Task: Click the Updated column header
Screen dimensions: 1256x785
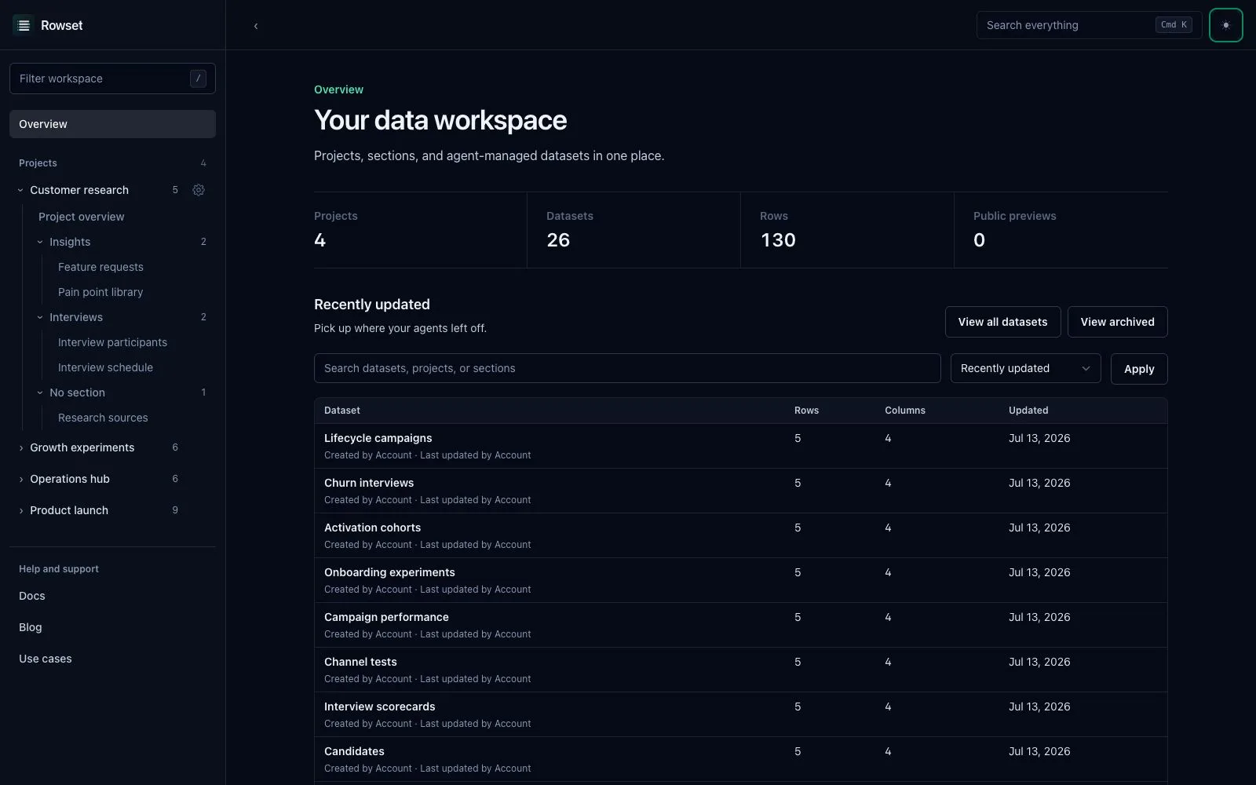Action: pos(1028,411)
